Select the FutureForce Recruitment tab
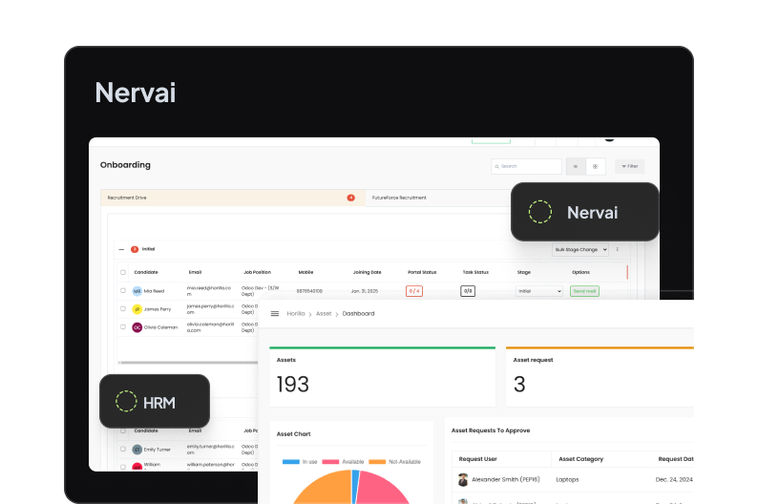 [399, 198]
